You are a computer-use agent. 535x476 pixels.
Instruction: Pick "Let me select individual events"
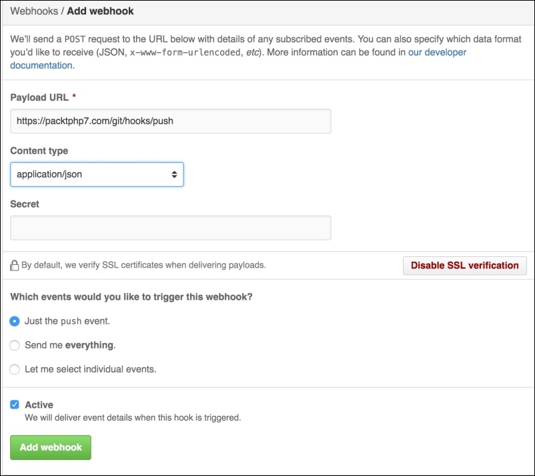[x=14, y=369]
